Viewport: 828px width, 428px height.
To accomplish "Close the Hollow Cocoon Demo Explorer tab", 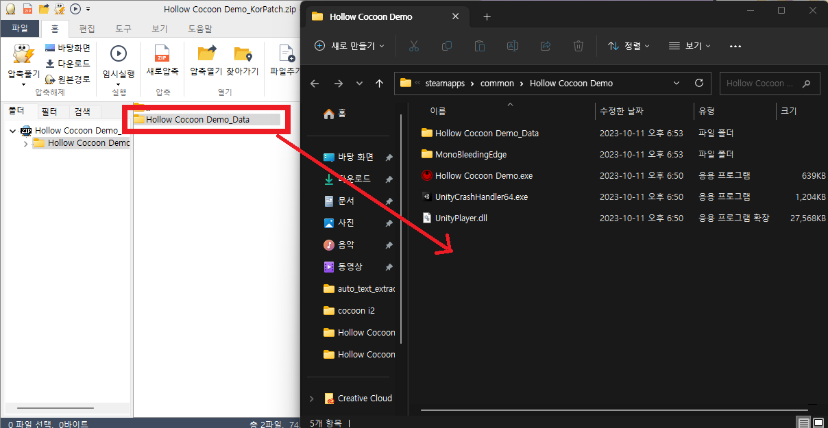I will [457, 16].
